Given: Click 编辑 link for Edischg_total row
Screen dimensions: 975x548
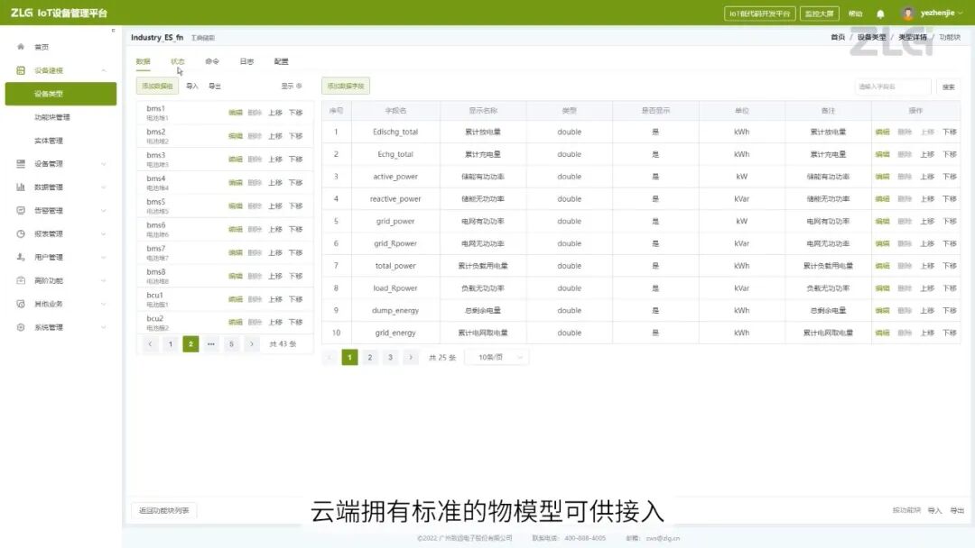Looking at the screenshot, I should pyautogui.click(x=882, y=132).
